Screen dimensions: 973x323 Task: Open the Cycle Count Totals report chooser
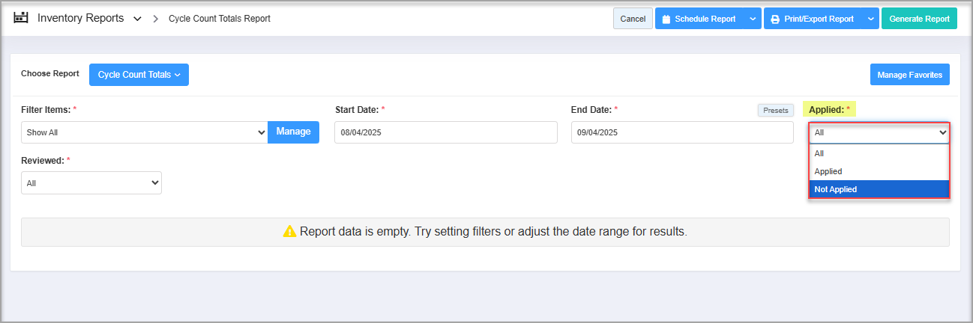[x=139, y=75]
